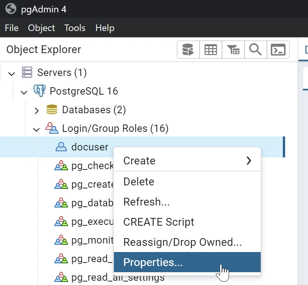This screenshot has height=285, width=308.
Task: Open the Search Objects magnifier icon
Action: pyautogui.click(x=256, y=50)
